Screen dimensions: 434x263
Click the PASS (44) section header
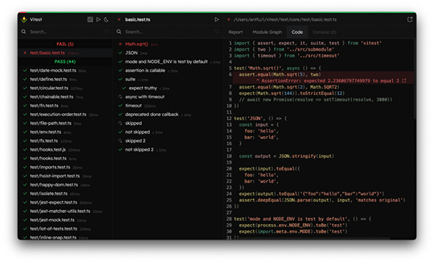point(65,62)
